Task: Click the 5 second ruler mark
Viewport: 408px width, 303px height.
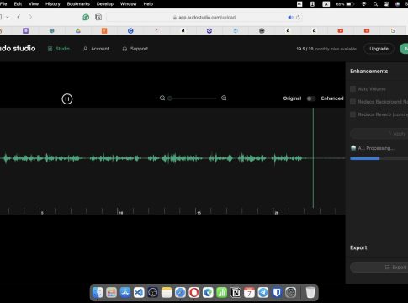Action: 41,212
